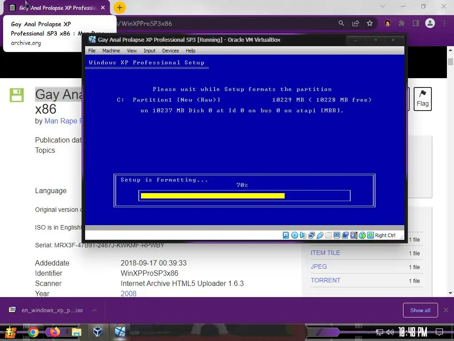Click the 2008 year link
The height and width of the screenshot is (341, 454).
click(x=129, y=293)
